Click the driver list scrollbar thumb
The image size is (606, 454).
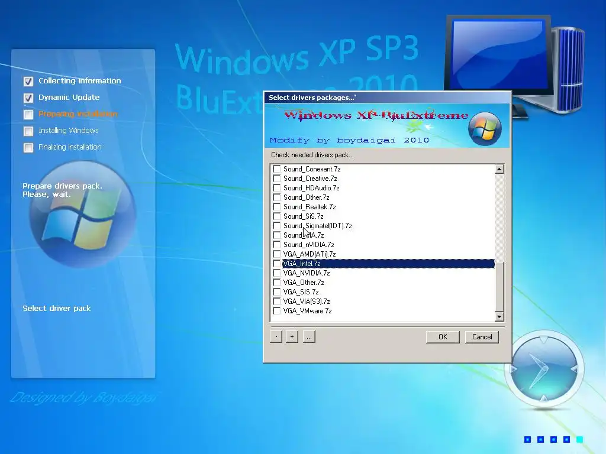(499, 287)
